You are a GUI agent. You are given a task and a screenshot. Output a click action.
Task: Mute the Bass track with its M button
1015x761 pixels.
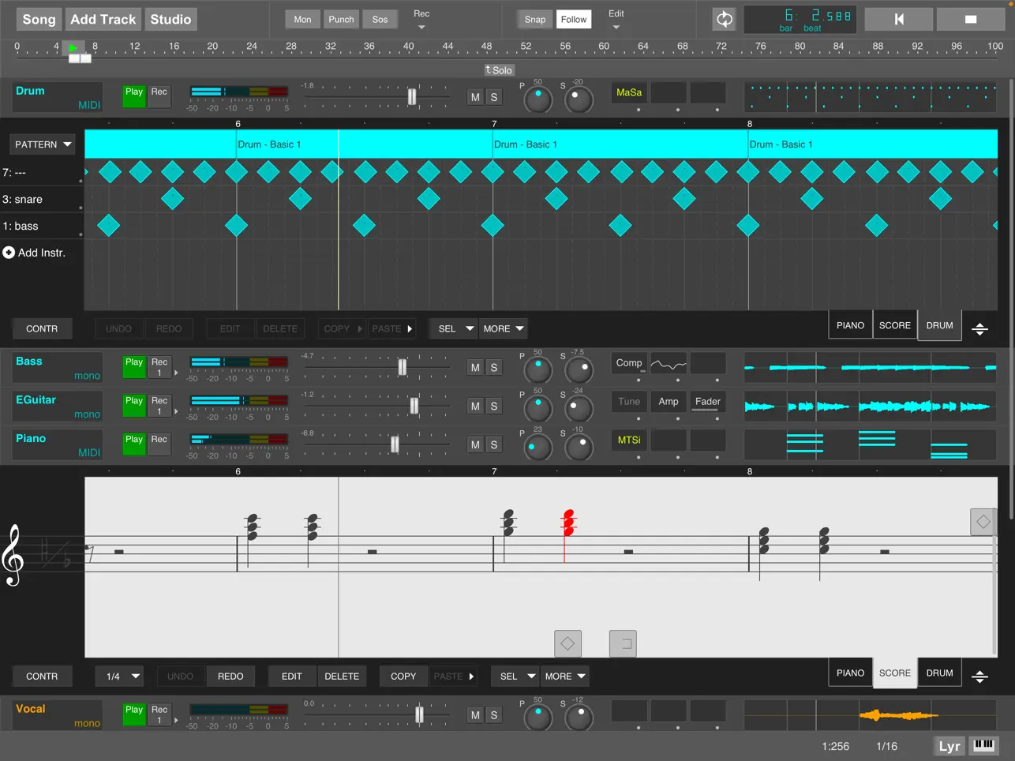point(475,368)
